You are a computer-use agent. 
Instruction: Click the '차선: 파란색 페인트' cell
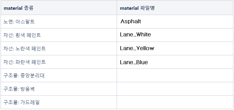pos(59,62)
